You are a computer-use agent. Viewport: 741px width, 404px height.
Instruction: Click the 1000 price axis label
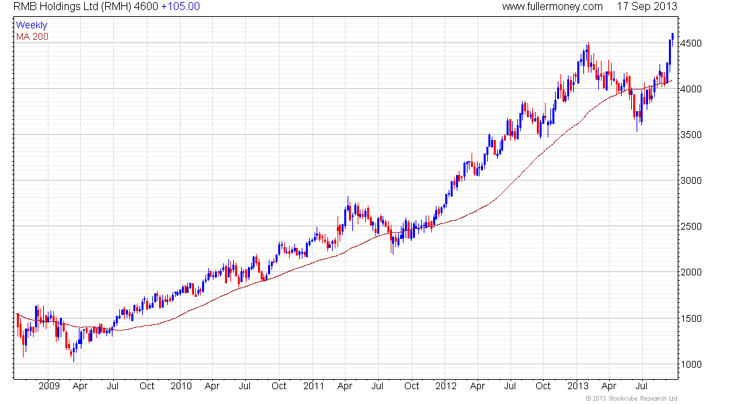[691, 365]
